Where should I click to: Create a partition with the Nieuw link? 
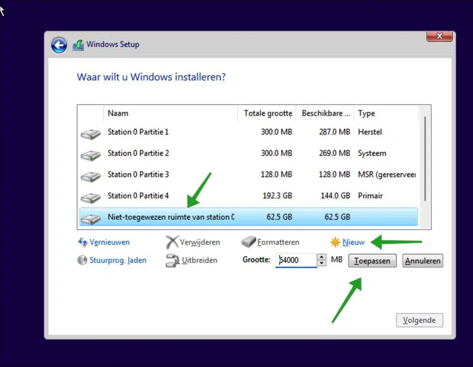coord(354,242)
